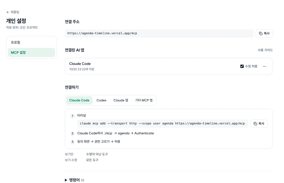Switch to the Codex tab
Screen dimensions: 284x183
click(x=101, y=100)
